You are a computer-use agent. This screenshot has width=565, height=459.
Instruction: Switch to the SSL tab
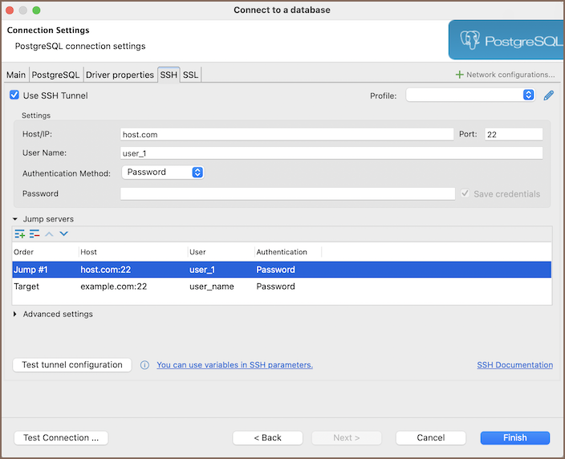click(190, 75)
